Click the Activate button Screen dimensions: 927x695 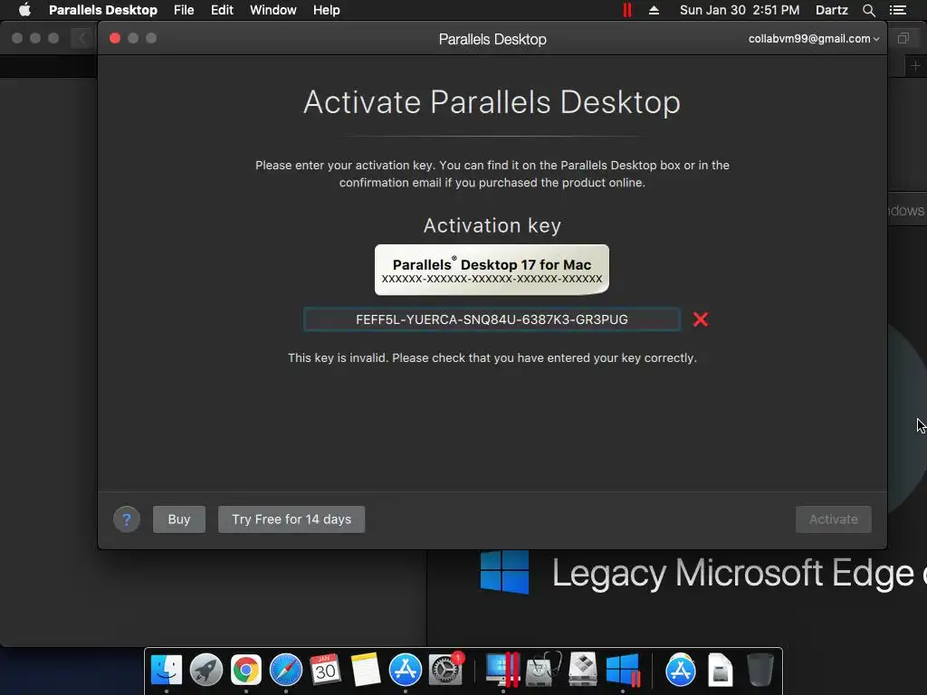point(834,519)
